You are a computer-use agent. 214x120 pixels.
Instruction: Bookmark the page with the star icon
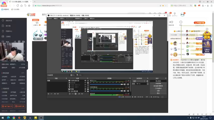click(x=29, y=6)
